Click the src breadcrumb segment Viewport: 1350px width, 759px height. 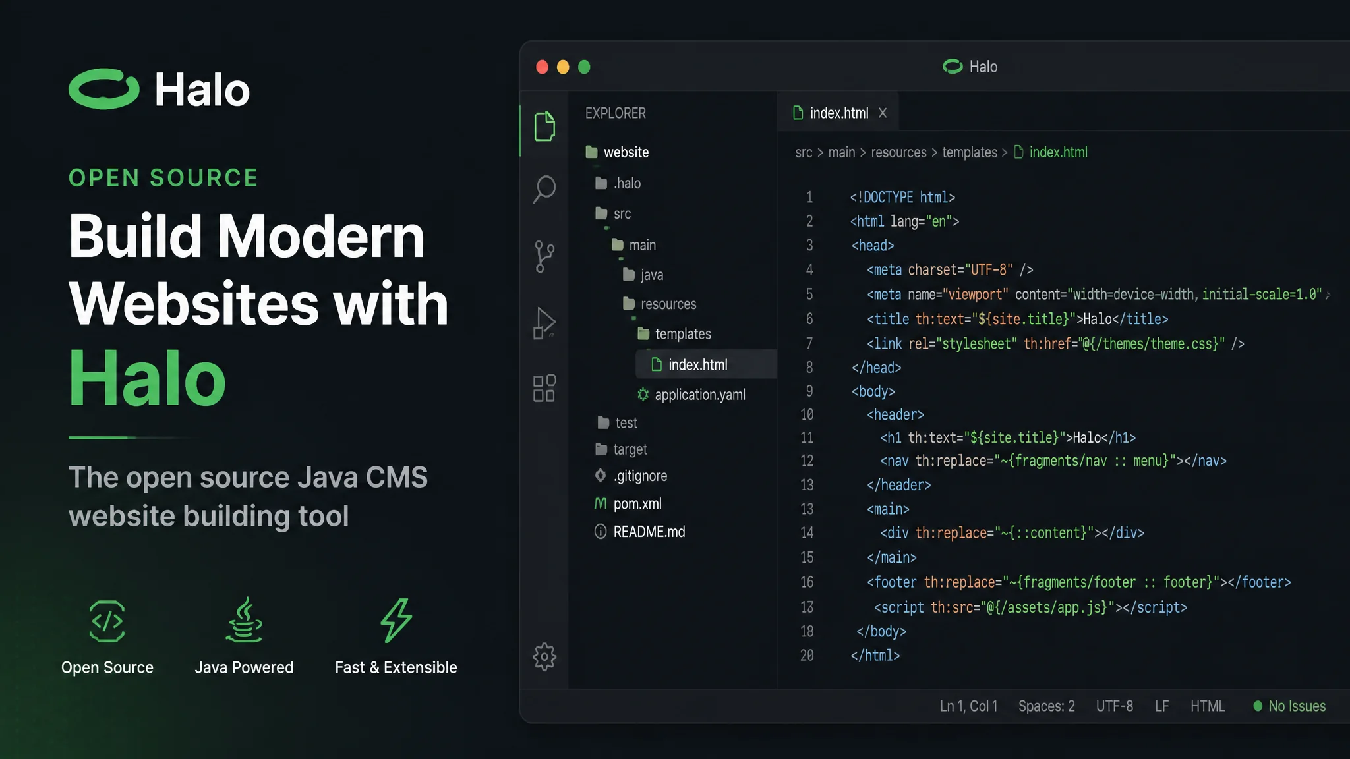point(804,152)
